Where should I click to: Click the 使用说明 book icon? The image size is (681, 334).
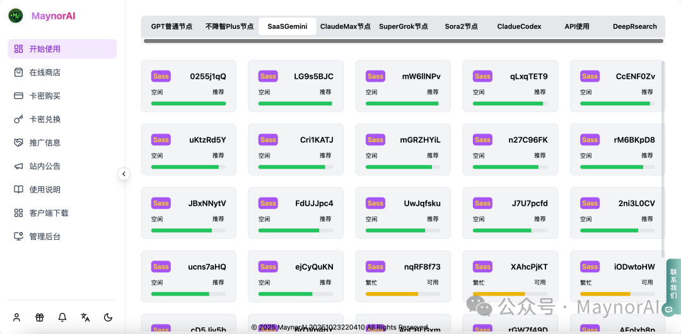coord(18,189)
